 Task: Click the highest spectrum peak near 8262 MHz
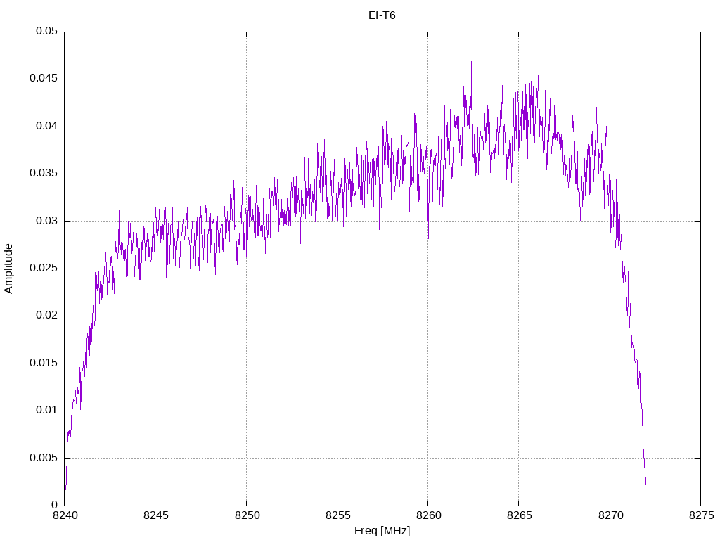pos(471,63)
